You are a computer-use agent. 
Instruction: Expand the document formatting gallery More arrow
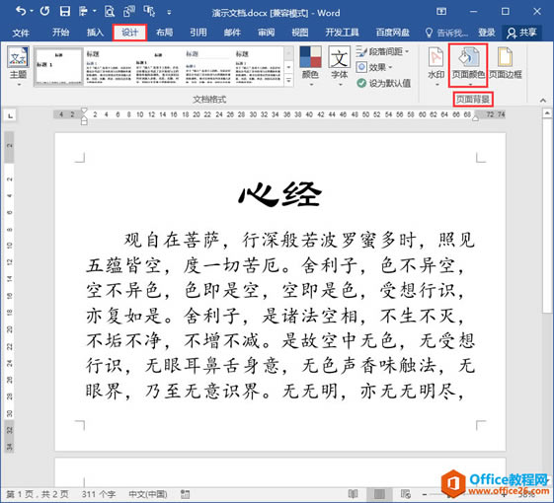coord(288,81)
